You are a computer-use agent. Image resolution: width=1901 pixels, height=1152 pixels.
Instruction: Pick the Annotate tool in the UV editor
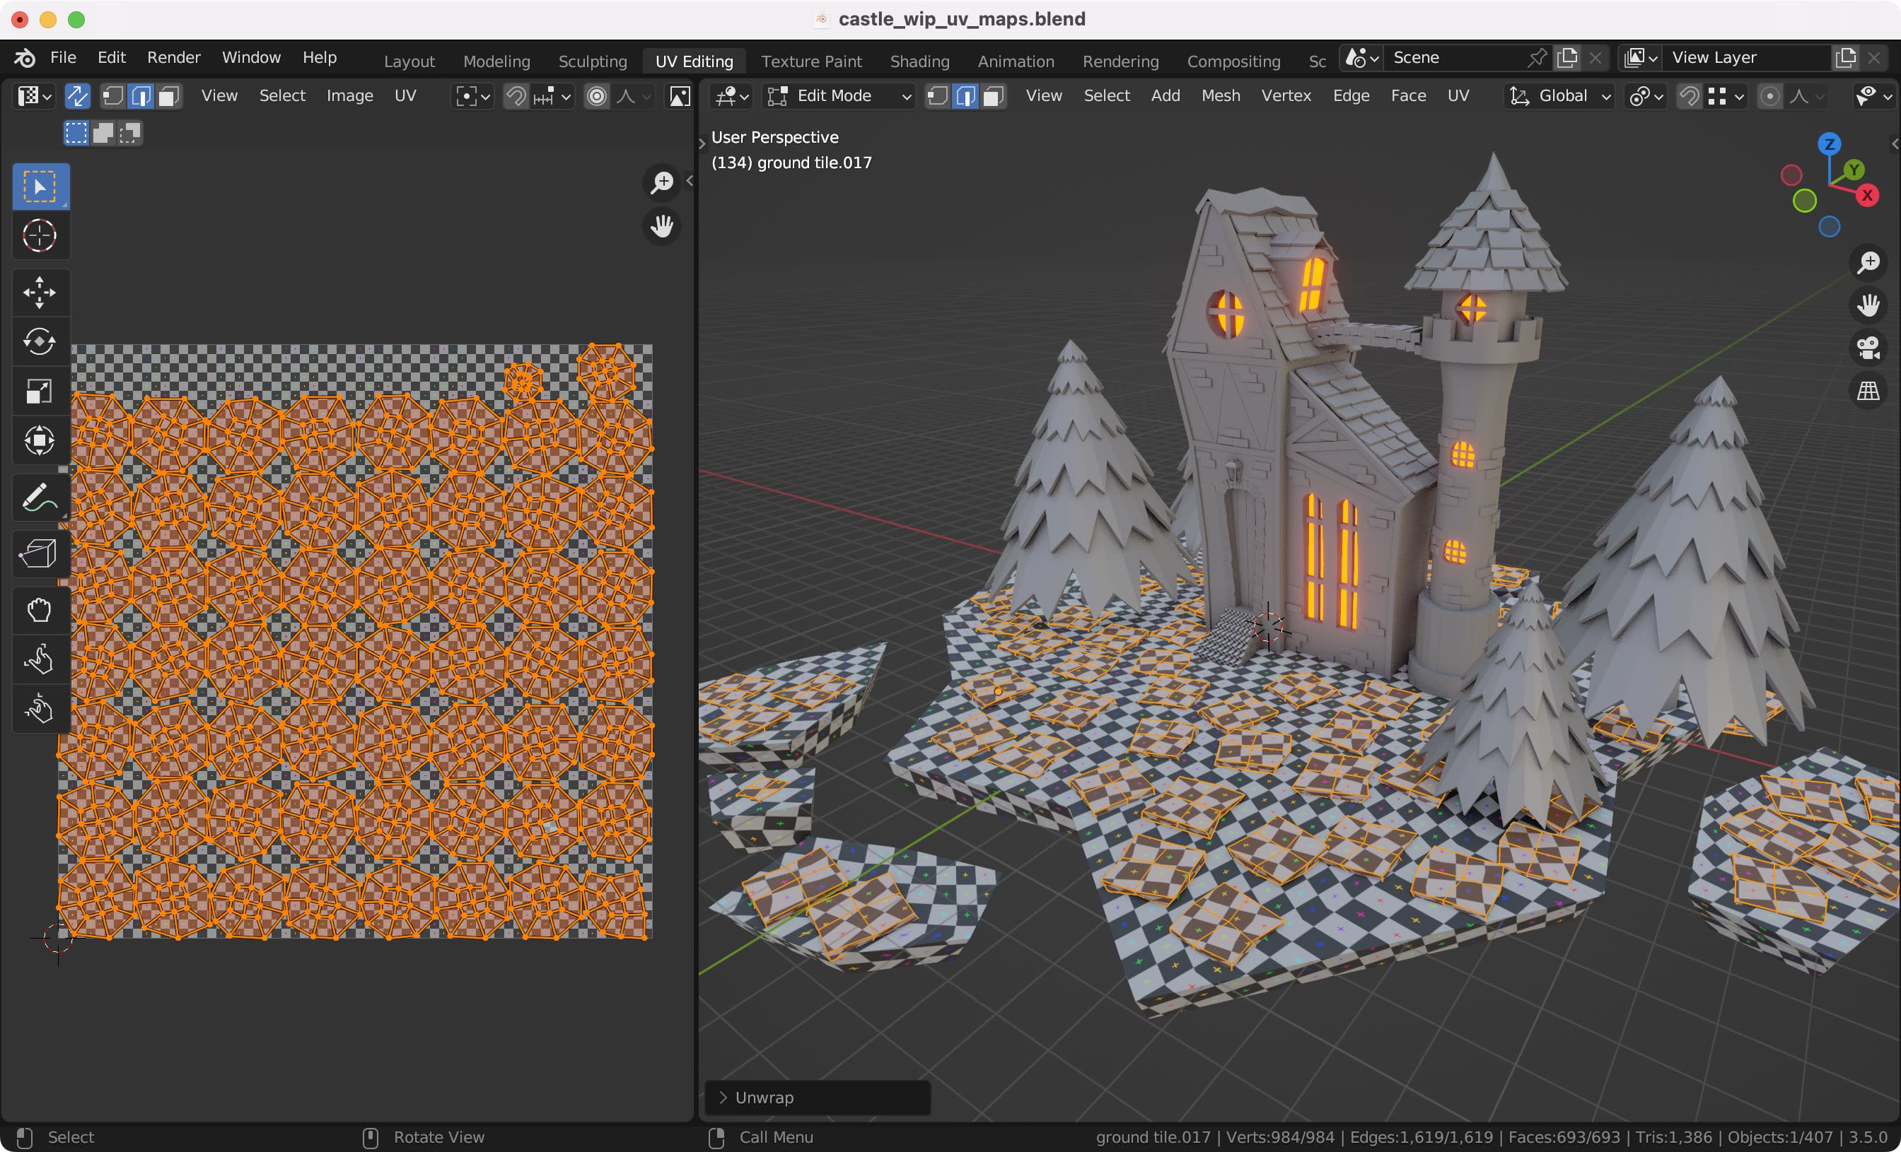pyautogui.click(x=40, y=497)
